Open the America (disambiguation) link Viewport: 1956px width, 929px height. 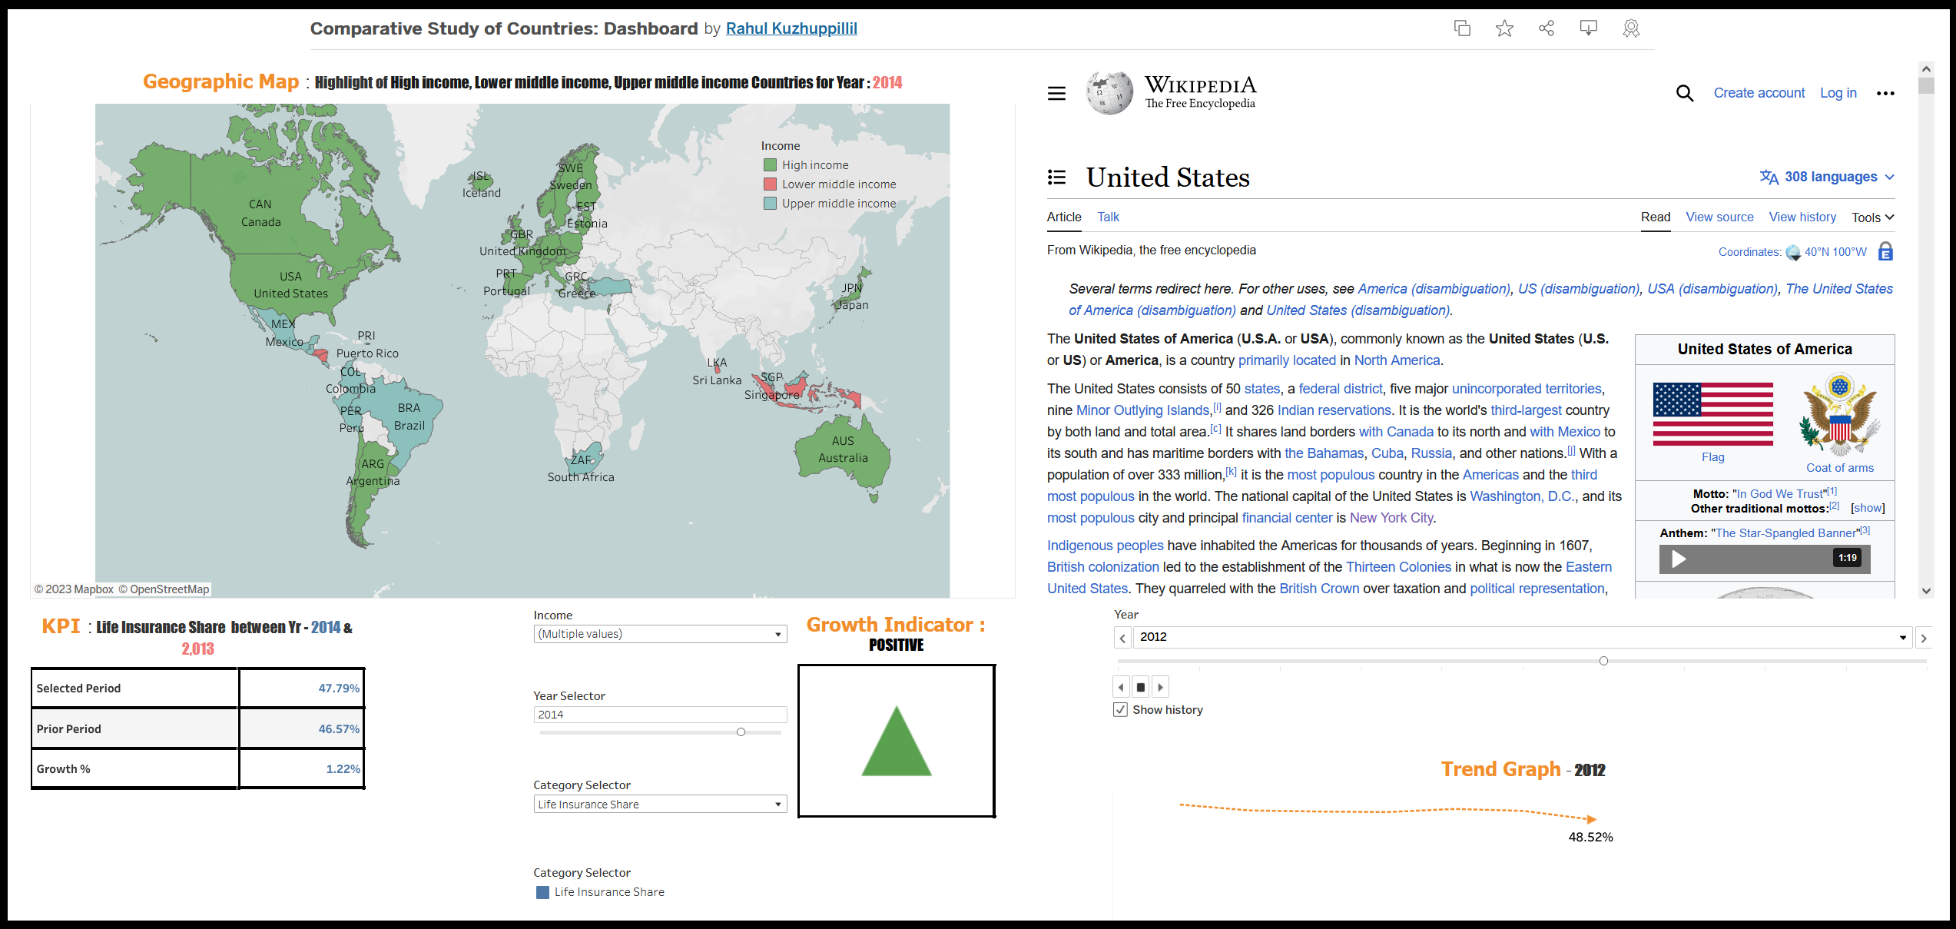tap(1434, 289)
